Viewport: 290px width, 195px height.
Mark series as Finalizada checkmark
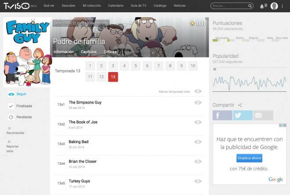coord(11,106)
